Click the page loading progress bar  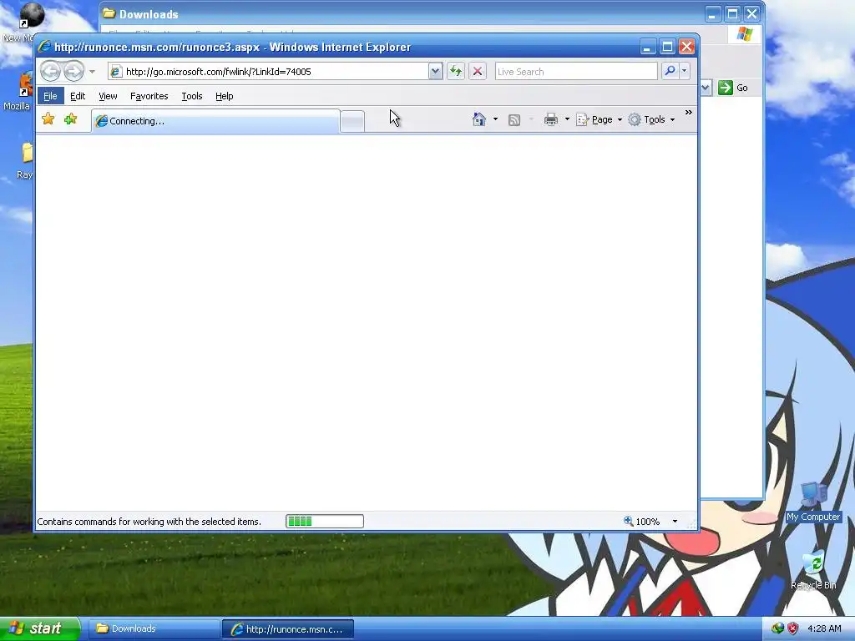coord(325,522)
